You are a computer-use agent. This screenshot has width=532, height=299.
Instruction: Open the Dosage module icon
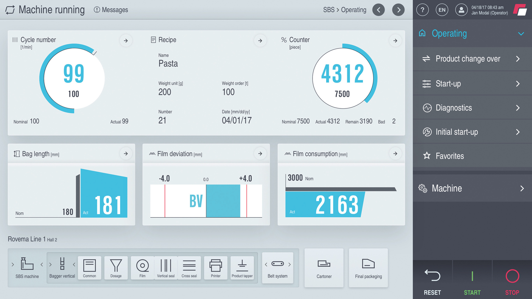(116, 268)
